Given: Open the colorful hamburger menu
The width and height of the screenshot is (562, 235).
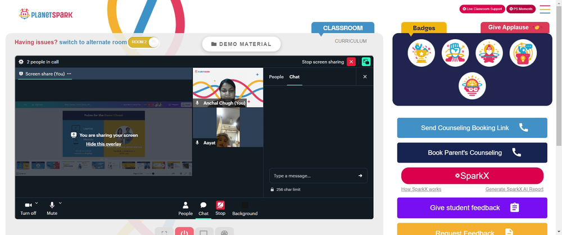Looking at the screenshot, I should click(545, 9).
